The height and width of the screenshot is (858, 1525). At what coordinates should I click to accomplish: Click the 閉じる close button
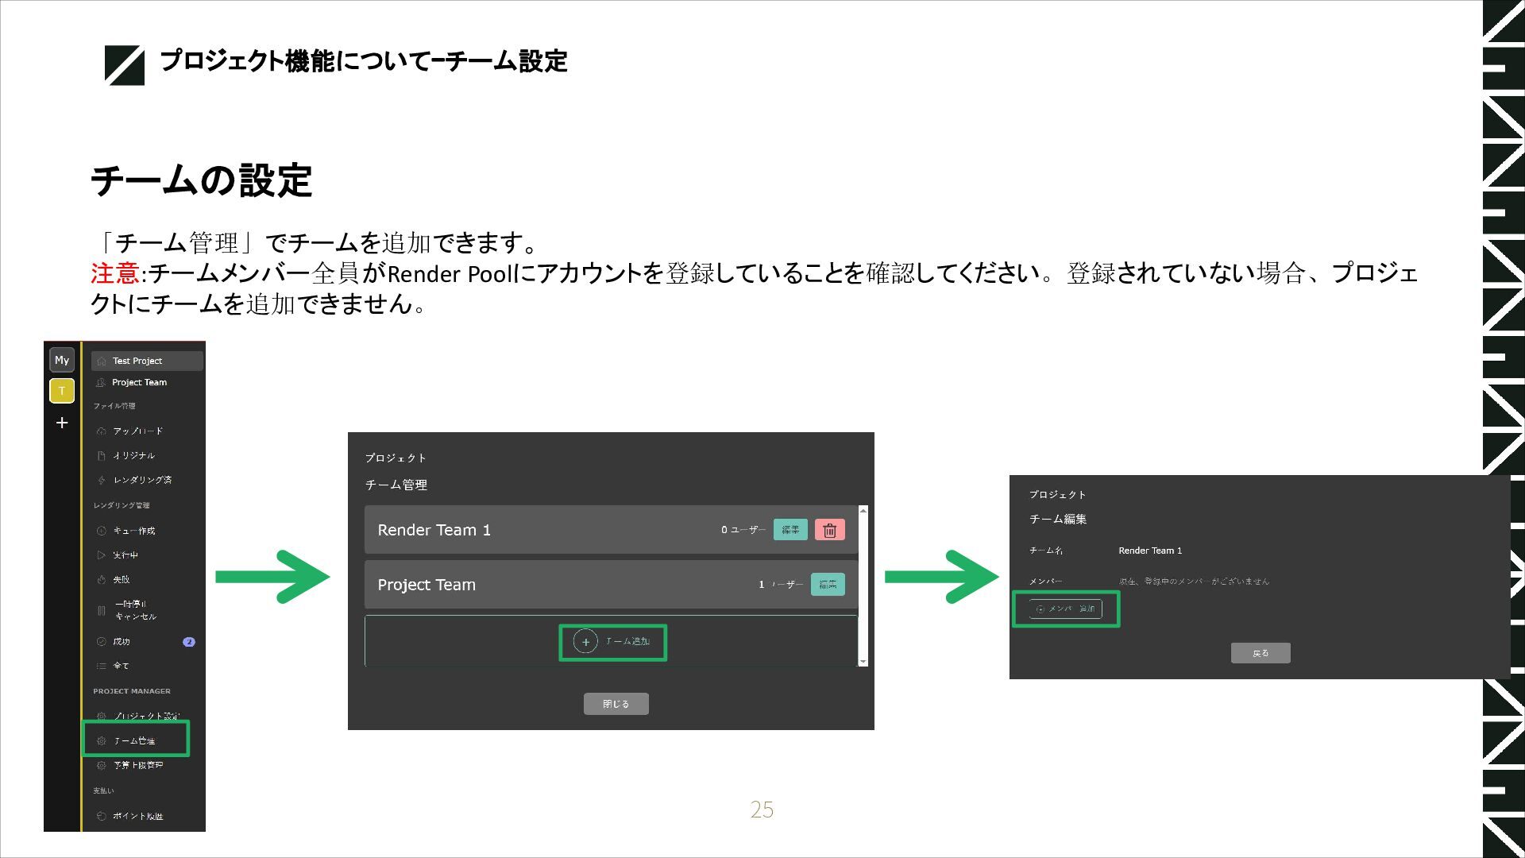(x=616, y=704)
